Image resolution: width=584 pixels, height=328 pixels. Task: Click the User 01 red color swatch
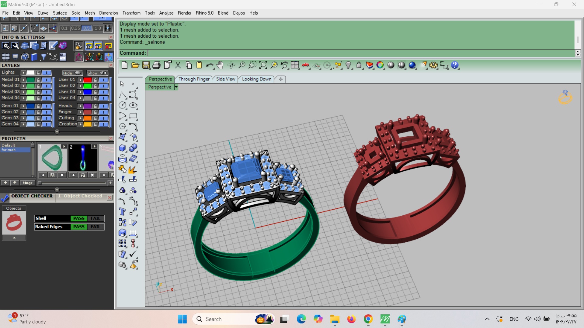(87, 80)
